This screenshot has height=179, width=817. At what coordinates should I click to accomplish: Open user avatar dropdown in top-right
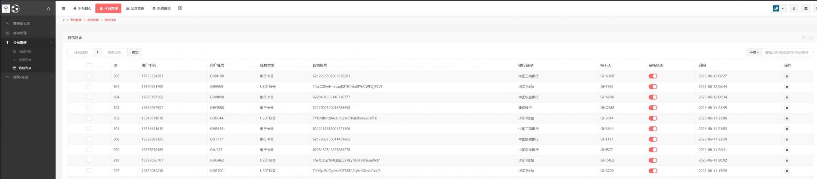pos(778,9)
